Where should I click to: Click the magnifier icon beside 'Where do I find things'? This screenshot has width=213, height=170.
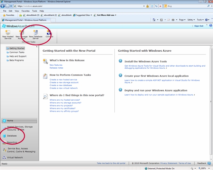45,96
